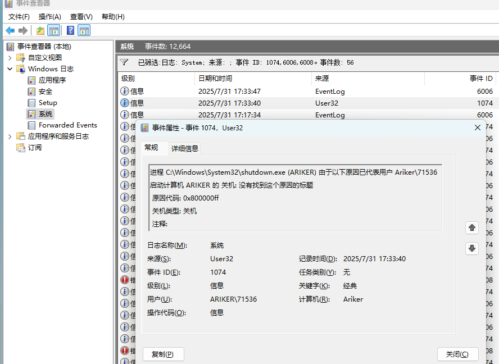The height and width of the screenshot is (364, 499).
Task: Select the Setup log
Action: tap(48, 103)
